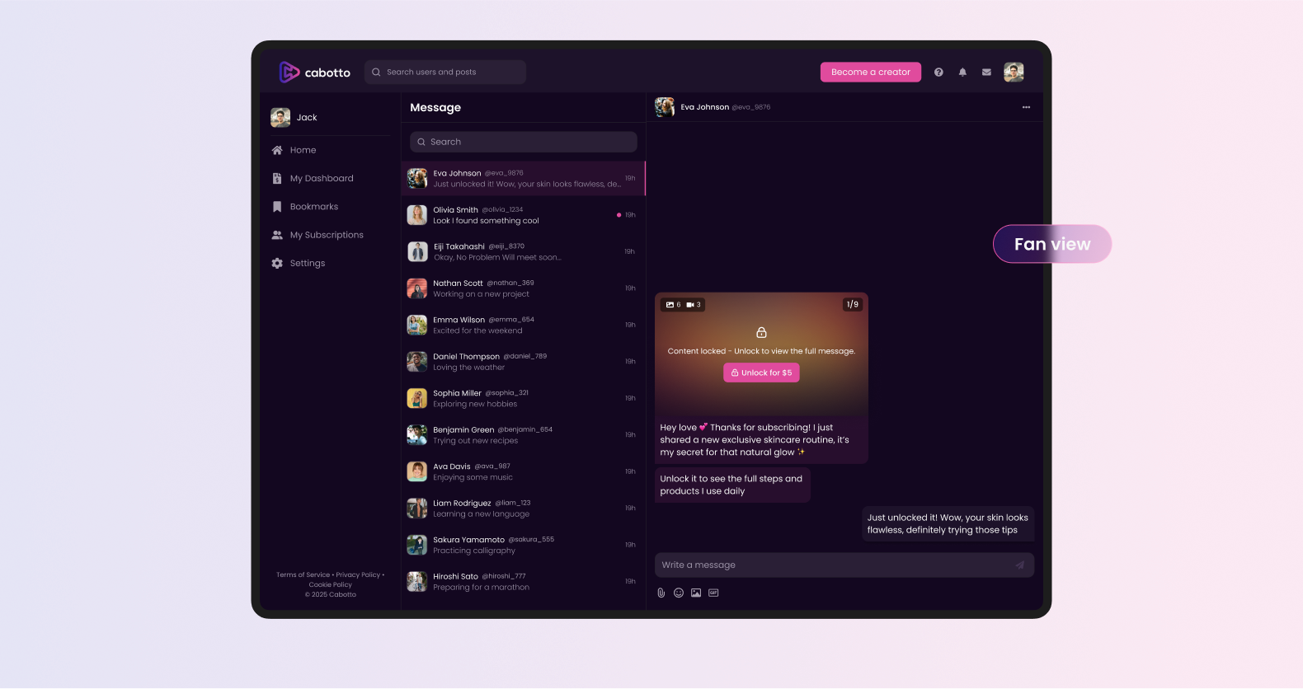
Task: Open Nathan Scott conversation
Action: tap(523, 288)
